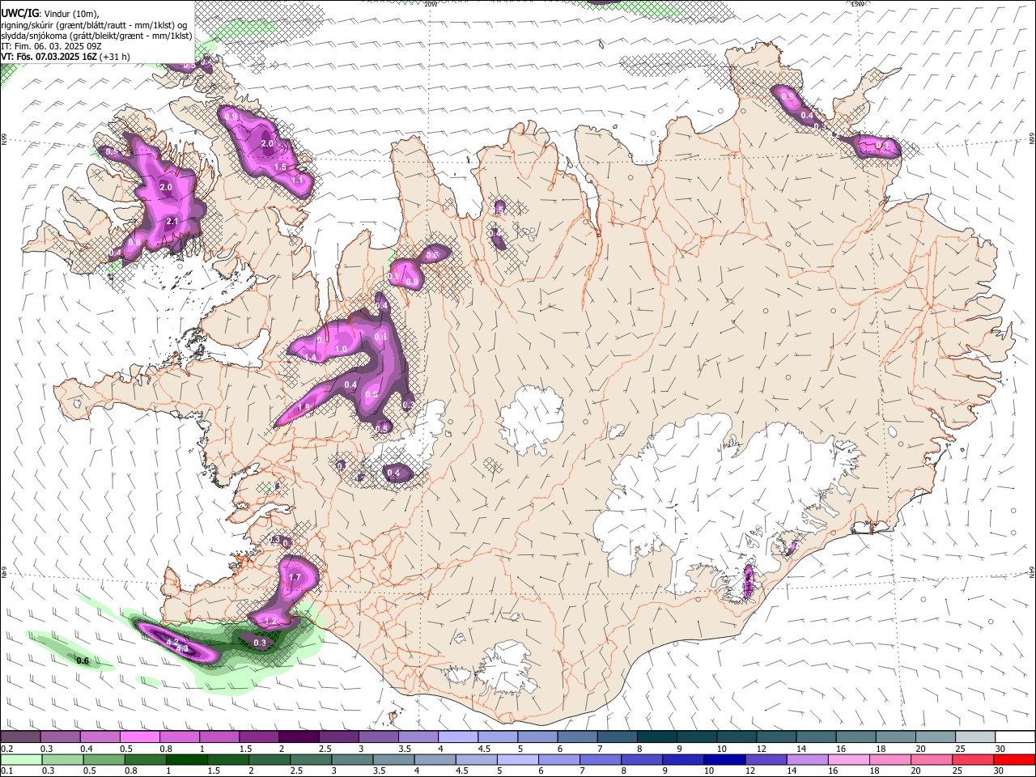
Task: Pick the deep royal blue 10–12 rain swatch
Action: click(x=723, y=759)
